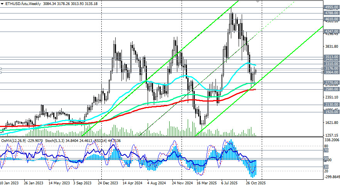Screen dimensions: 340x187
Task: Click the -299.8649 indicator scale value
Action: pos(332,177)
